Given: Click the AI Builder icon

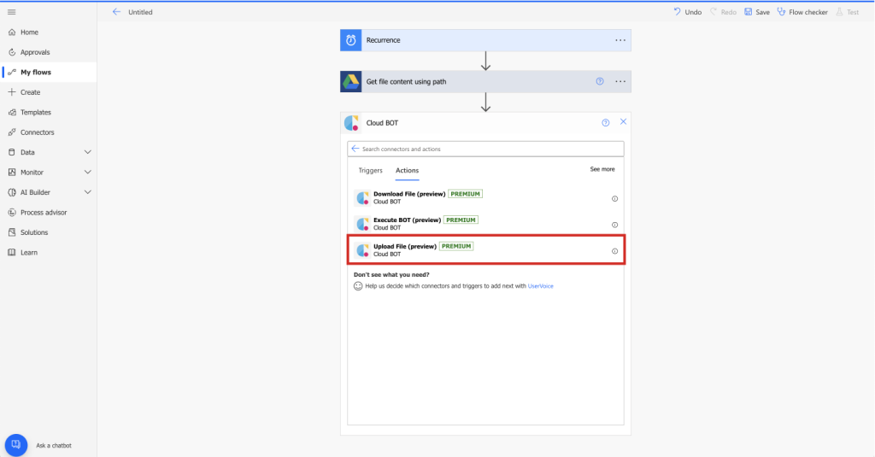Looking at the screenshot, I should coord(12,192).
